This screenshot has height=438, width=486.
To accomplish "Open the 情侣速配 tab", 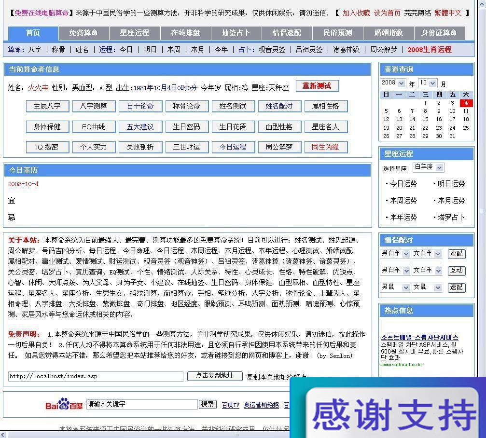I will [x=287, y=33].
